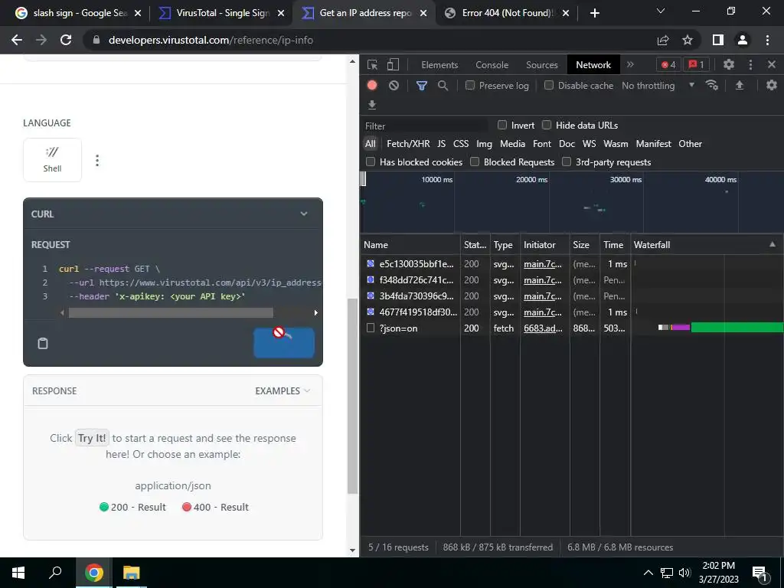Toggle the network filter funnel icon
Image resolution: width=784 pixels, height=588 pixels.
coord(422,86)
